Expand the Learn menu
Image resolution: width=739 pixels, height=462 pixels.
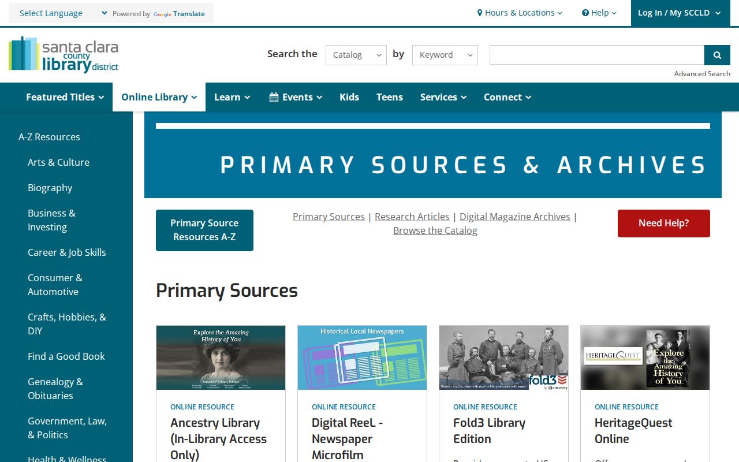(x=232, y=97)
